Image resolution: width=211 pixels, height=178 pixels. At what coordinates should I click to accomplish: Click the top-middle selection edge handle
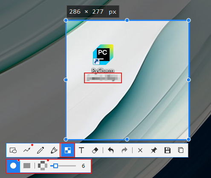click(x=127, y=20)
